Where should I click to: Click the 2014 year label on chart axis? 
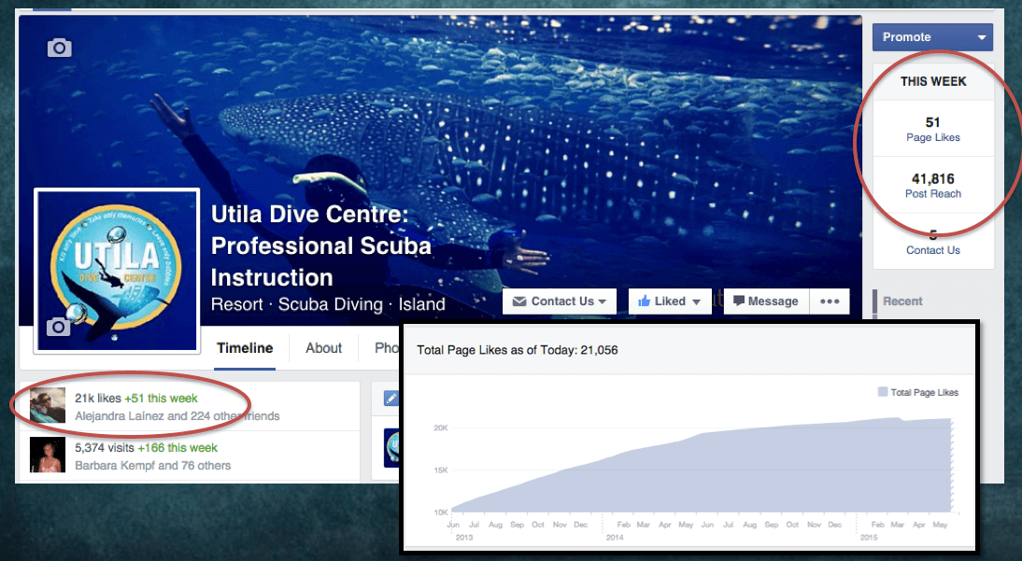pyautogui.click(x=615, y=538)
